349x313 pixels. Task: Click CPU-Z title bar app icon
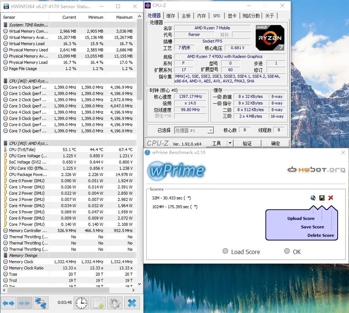[x=148, y=6]
